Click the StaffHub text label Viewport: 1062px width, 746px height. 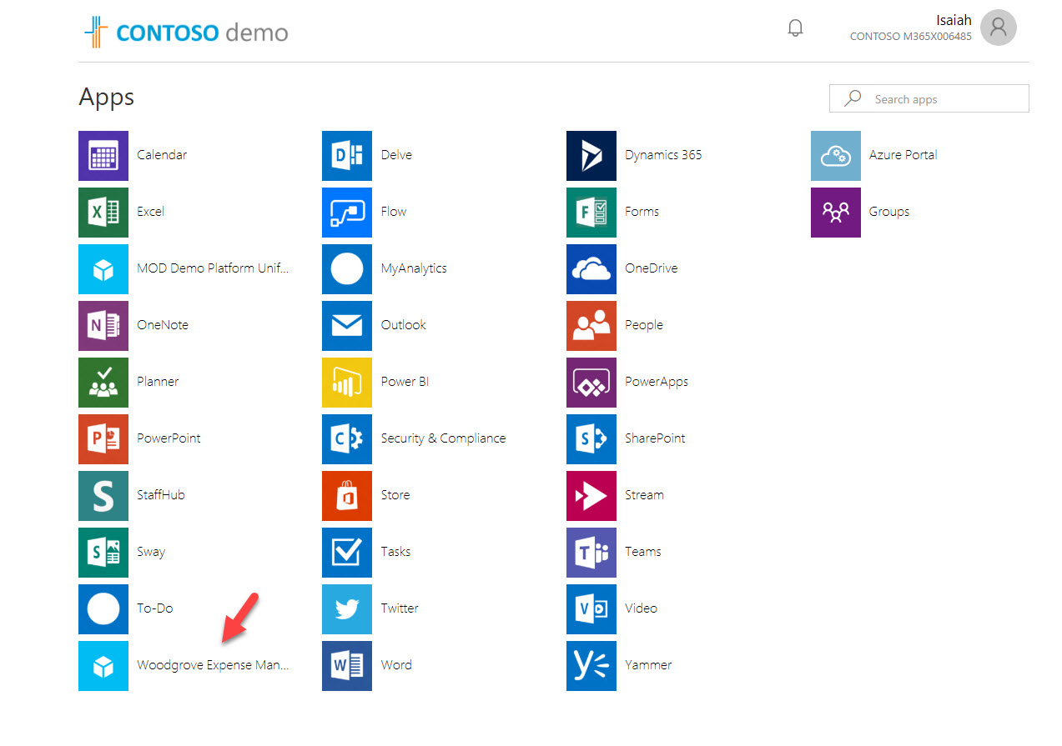click(161, 495)
